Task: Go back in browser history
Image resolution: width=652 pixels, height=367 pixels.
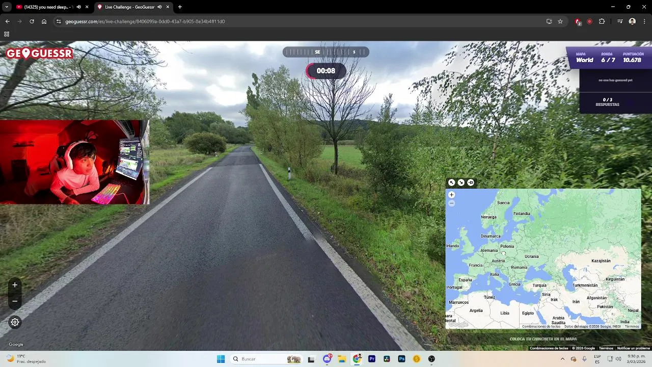Action: 7,21
